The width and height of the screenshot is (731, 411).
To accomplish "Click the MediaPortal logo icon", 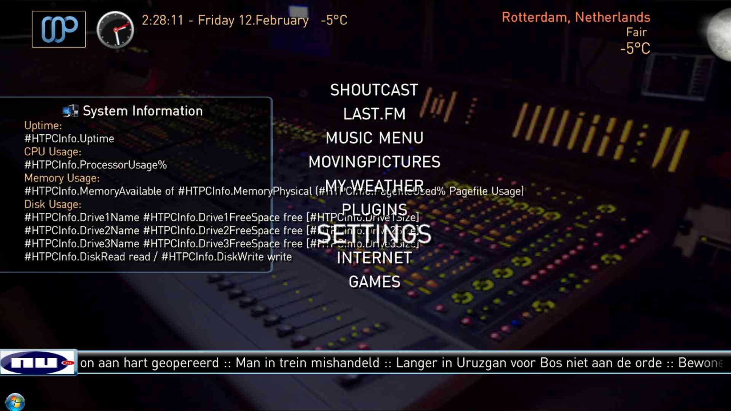I will [x=59, y=29].
